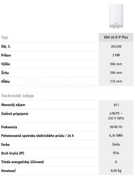This screenshot has height=177, width=135.
Task: Click the 276 mm depth value
Action: [116, 81]
